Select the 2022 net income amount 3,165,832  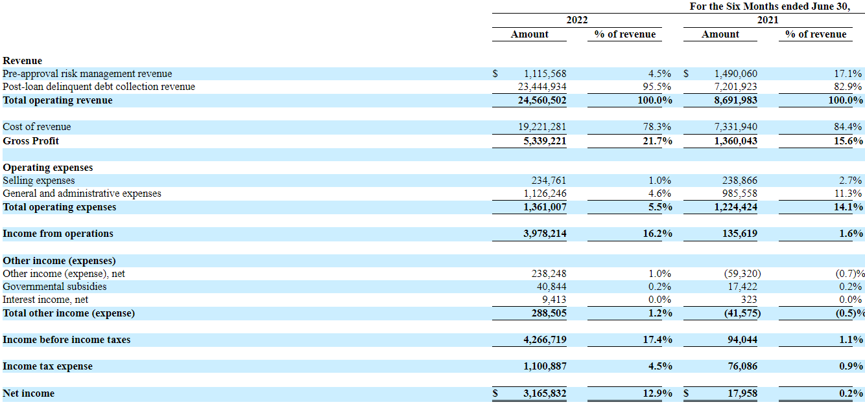pos(545,393)
